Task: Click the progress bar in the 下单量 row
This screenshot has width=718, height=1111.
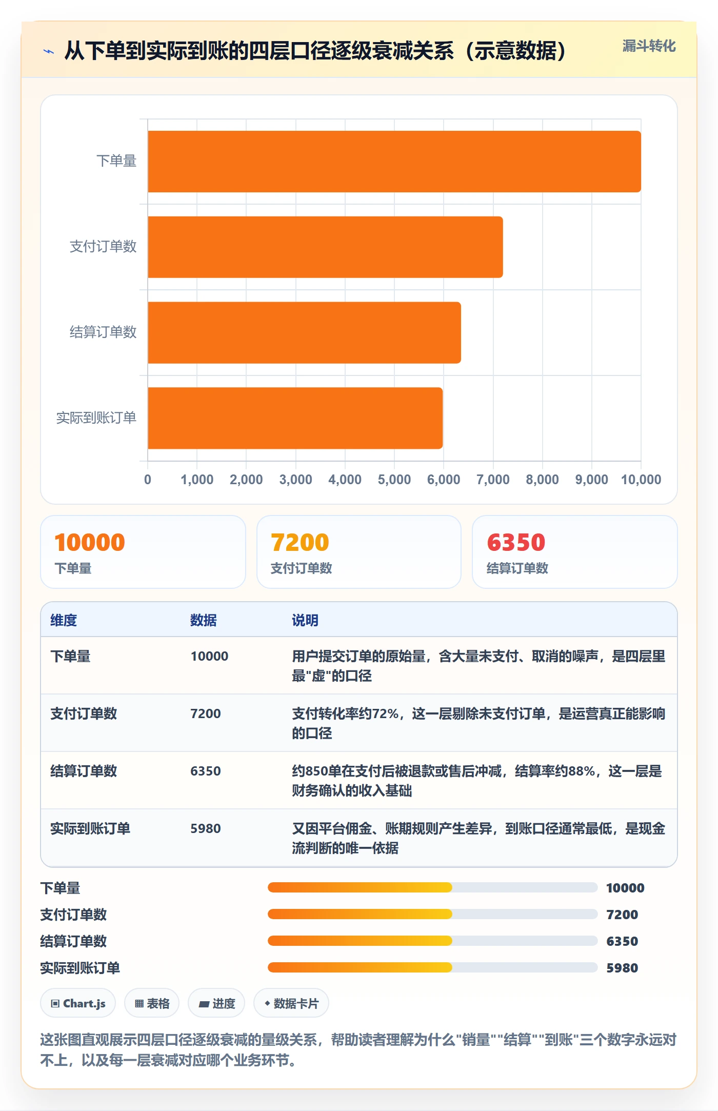Action: pos(432,887)
